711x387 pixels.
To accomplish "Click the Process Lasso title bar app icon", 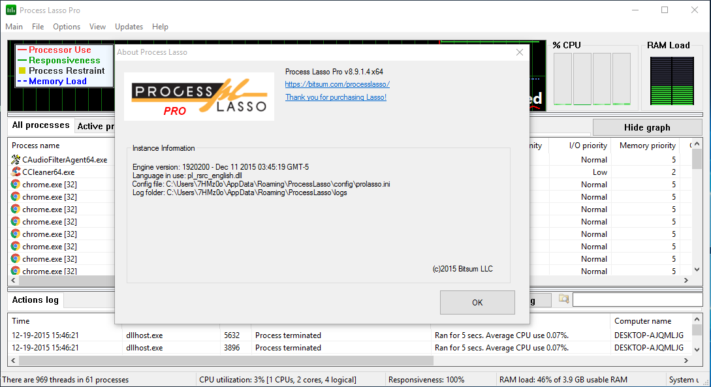I will (11, 10).
